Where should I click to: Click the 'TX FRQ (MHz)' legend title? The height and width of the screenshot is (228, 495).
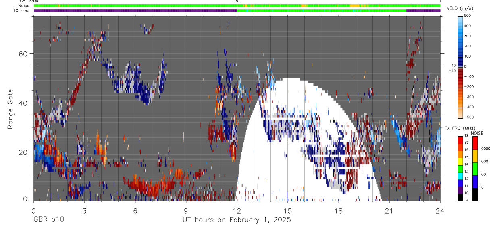[460, 128]
